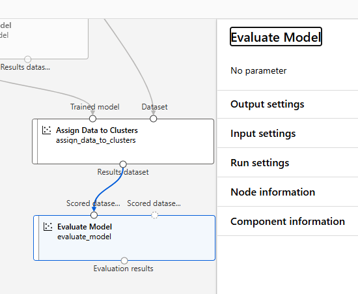Select the Evaluate Model node on canvas

[x=124, y=238]
